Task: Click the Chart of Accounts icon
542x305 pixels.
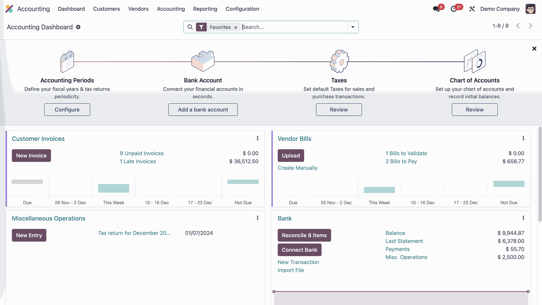Action: point(475,61)
